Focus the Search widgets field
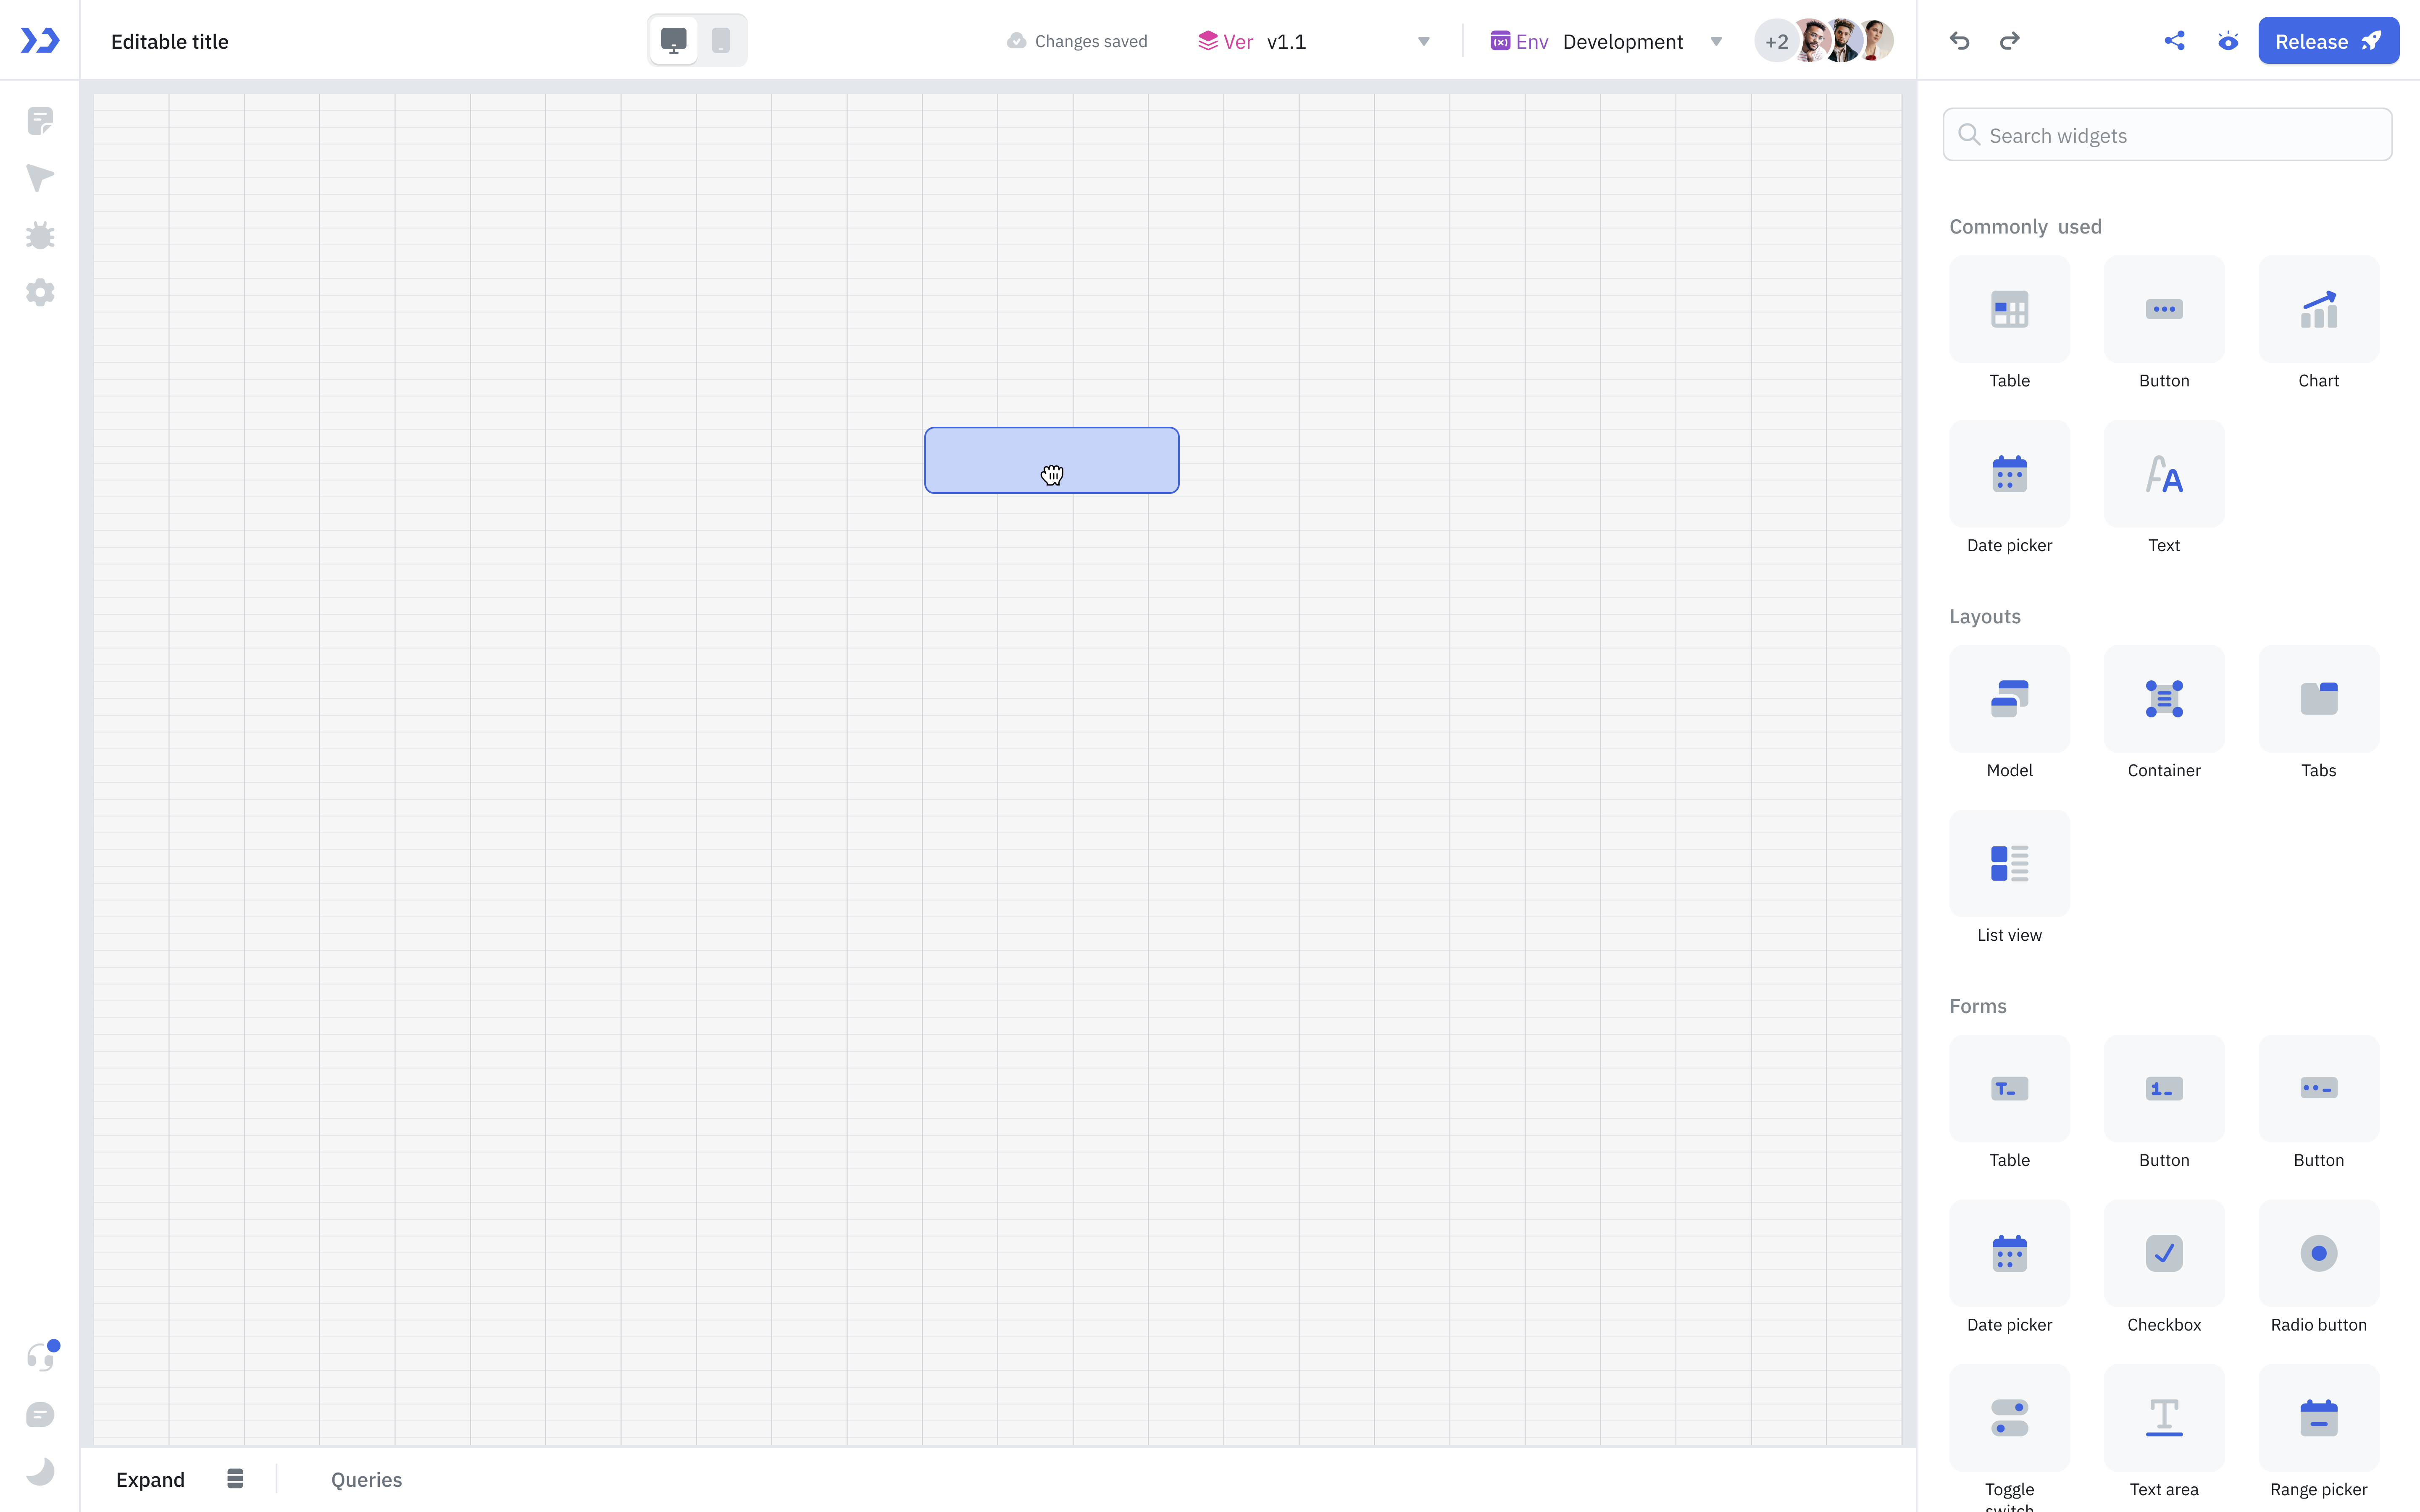This screenshot has width=2420, height=1512. coord(2167,135)
